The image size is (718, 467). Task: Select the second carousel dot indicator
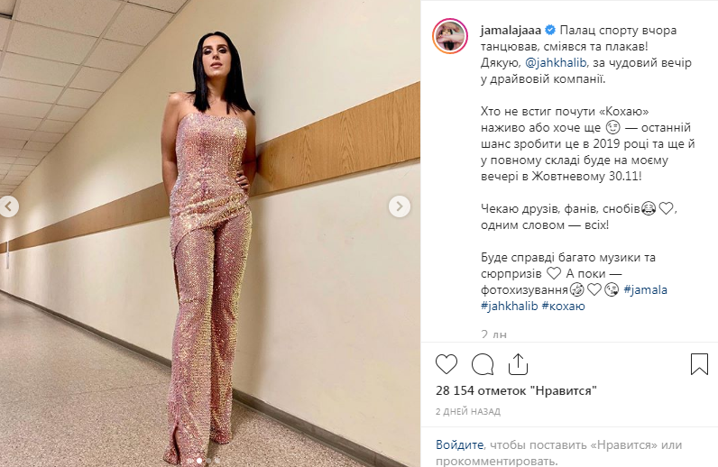coord(199,461)
